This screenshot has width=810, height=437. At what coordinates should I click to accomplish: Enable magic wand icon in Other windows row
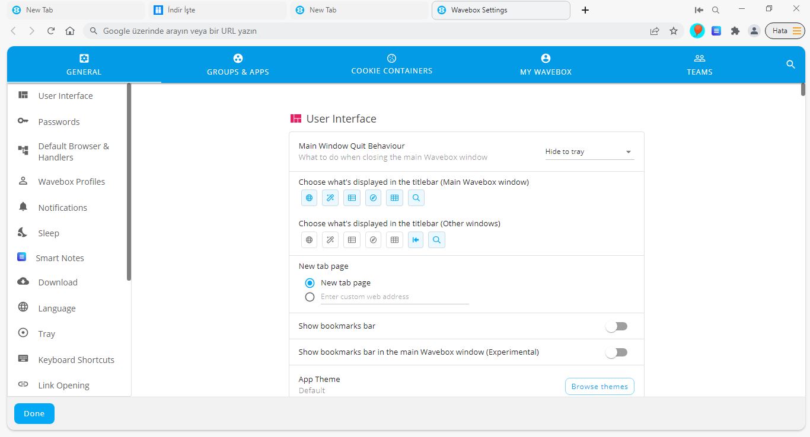click(x=330, y=240)
